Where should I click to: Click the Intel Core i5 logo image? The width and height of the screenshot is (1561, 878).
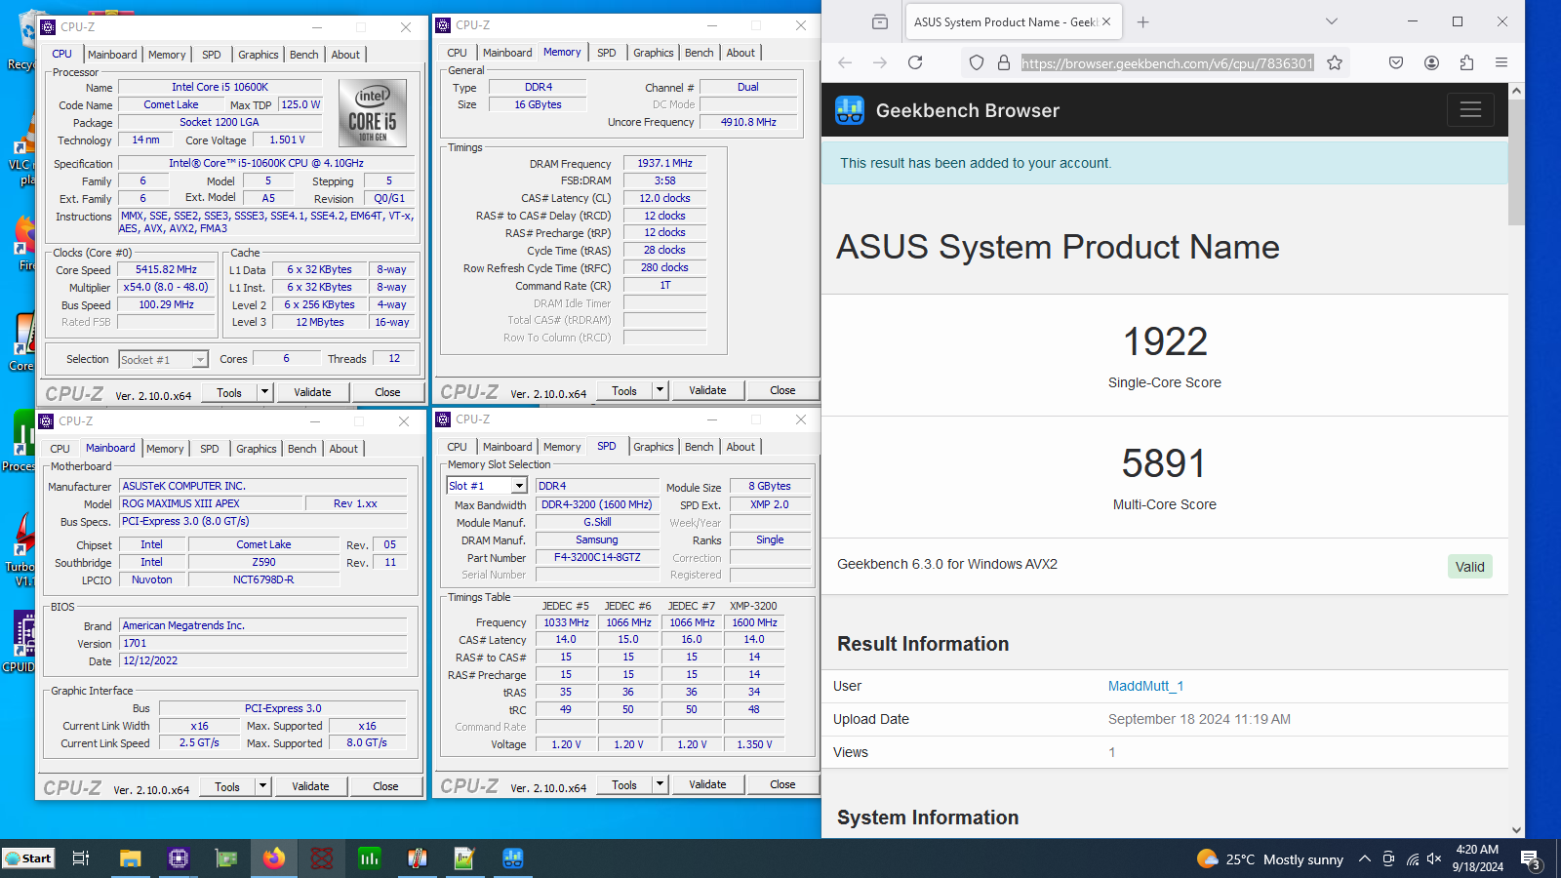373,113
